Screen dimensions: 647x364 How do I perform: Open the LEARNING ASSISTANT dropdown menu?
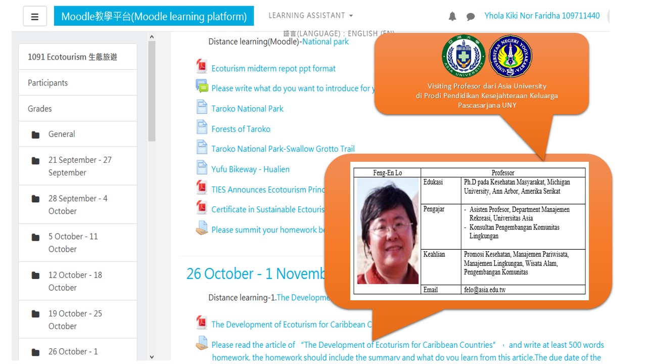(310, 16)
